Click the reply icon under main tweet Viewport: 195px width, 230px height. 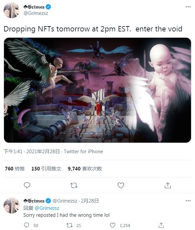pyautogui.click(x=27, y=185)
